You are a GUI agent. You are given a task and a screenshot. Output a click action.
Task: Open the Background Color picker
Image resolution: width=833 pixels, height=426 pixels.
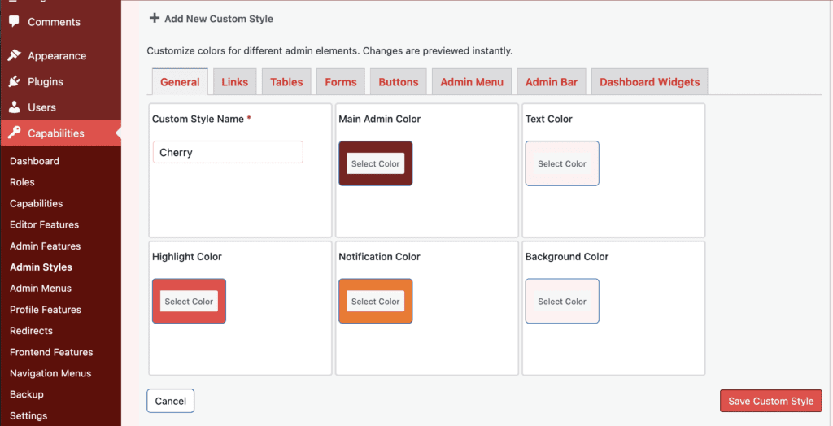[562, 302]
